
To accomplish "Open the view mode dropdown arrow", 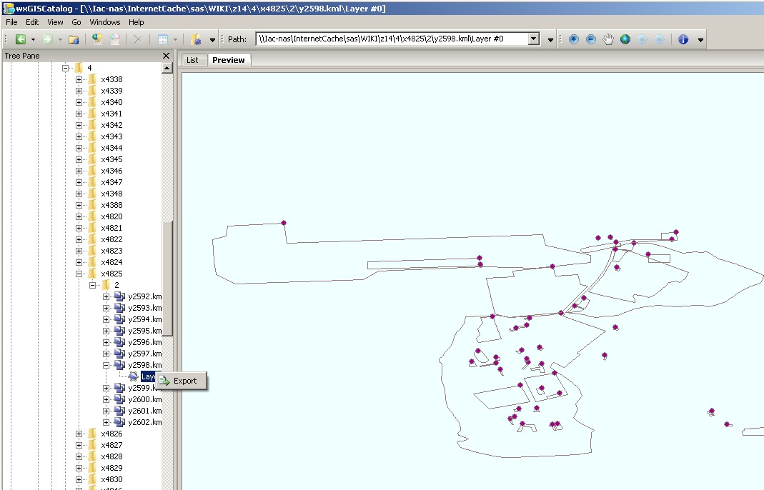I will (175, 39).
